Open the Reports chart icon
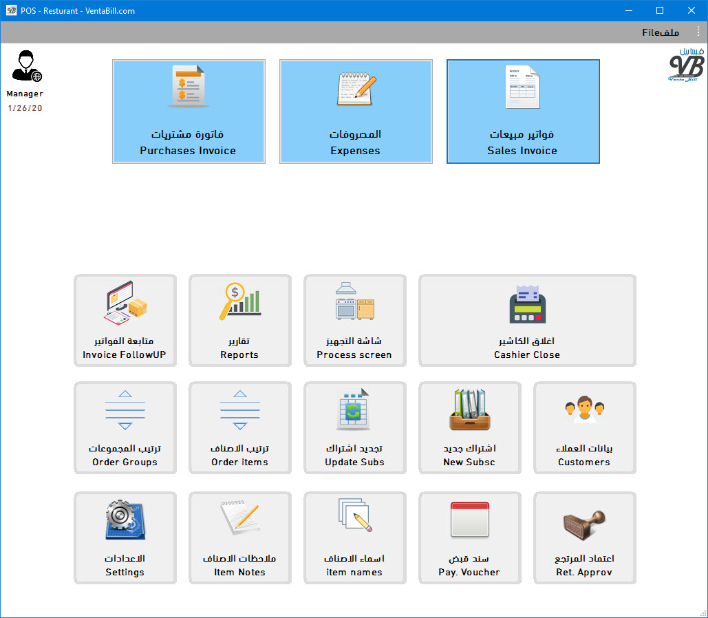 pyautogui.click(x=239, y=301)
